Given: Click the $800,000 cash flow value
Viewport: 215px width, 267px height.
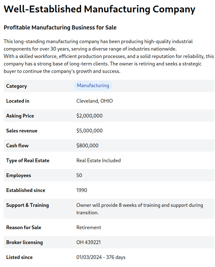Looking at the screenshot, I should click(87, 146).
